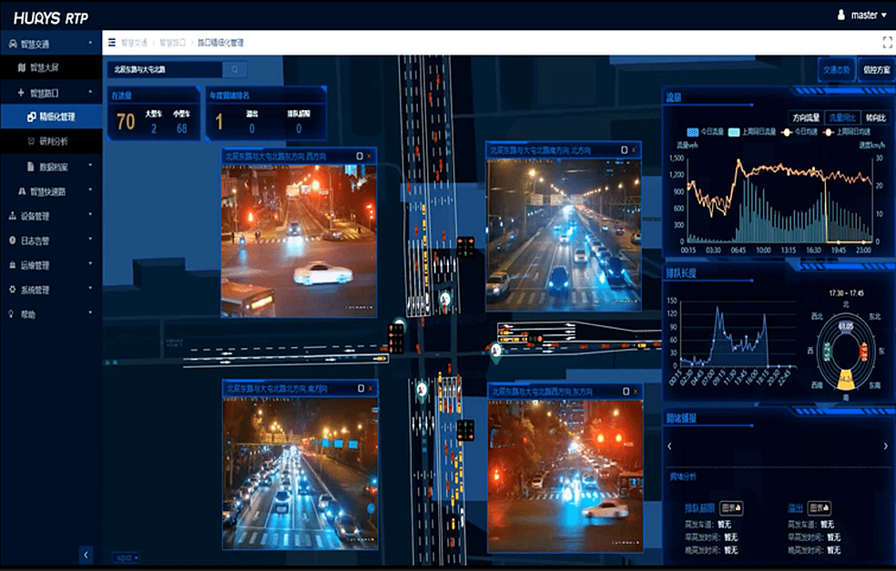
Task: Collapse sidebar with the bottom-left arrow
Action: coord(87,554)
